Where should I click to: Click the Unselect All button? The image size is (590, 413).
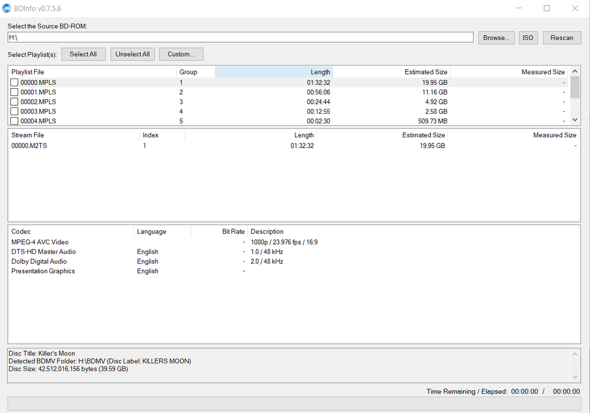click(x=133, y=54)
